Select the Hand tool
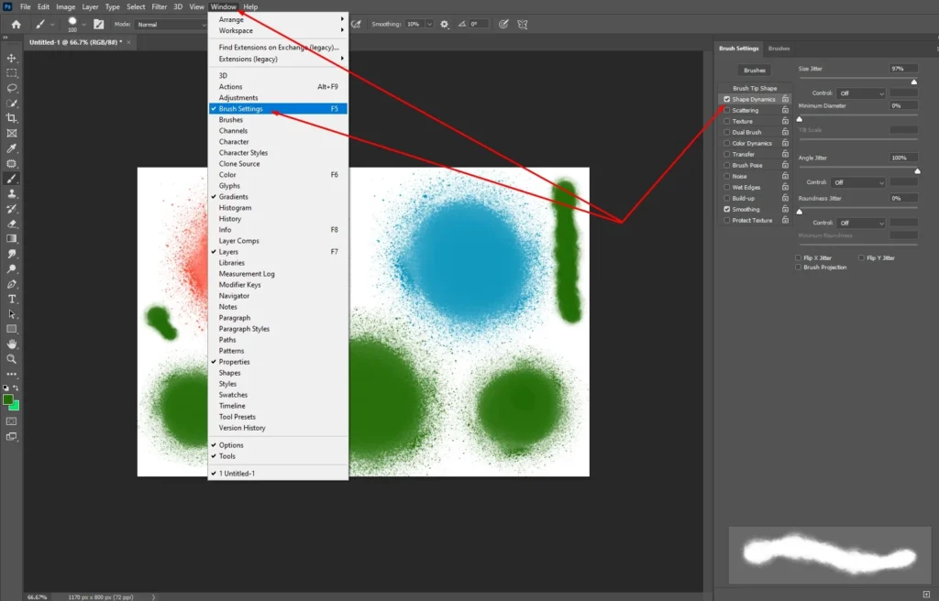 11,344
